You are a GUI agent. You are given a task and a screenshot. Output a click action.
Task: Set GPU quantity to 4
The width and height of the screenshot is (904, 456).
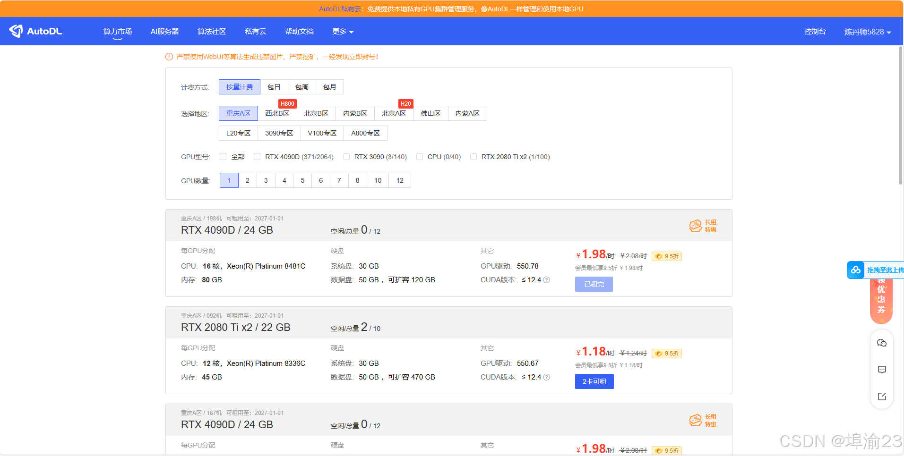pyautogui.click(x=284, y=180)
